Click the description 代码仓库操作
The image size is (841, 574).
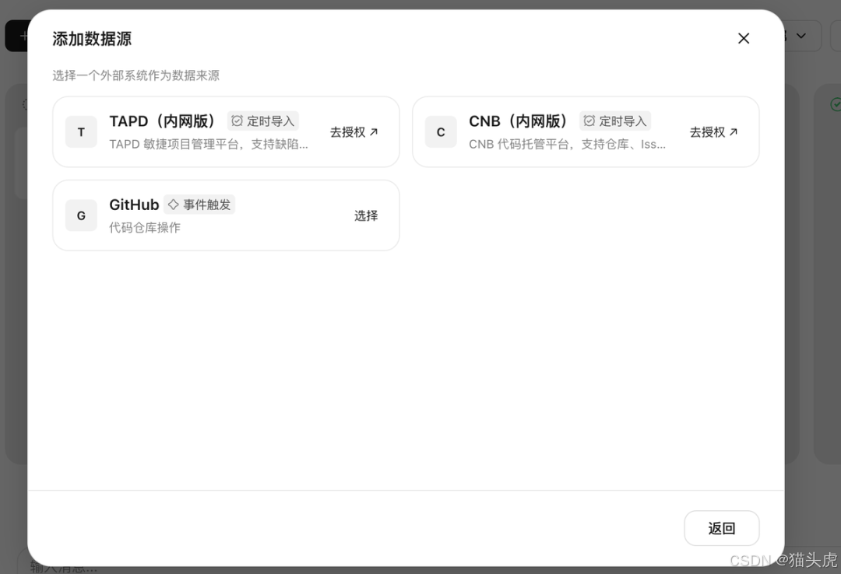coord(145,228)
